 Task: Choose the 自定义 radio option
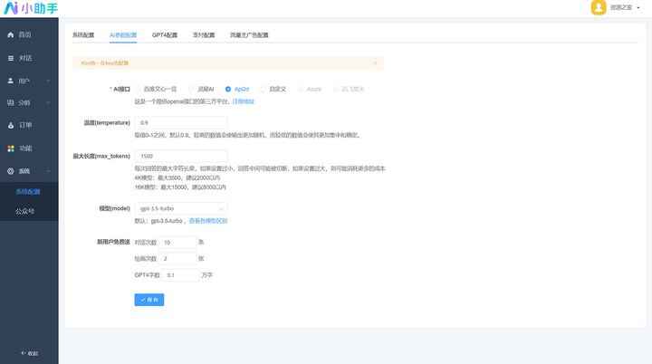pyautogui.click(x=264, y=90)
